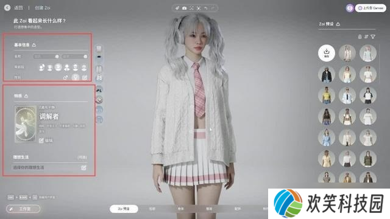Click the 调解者 trait card image
The width and height of the screenshot is (390, 219).
26,124
